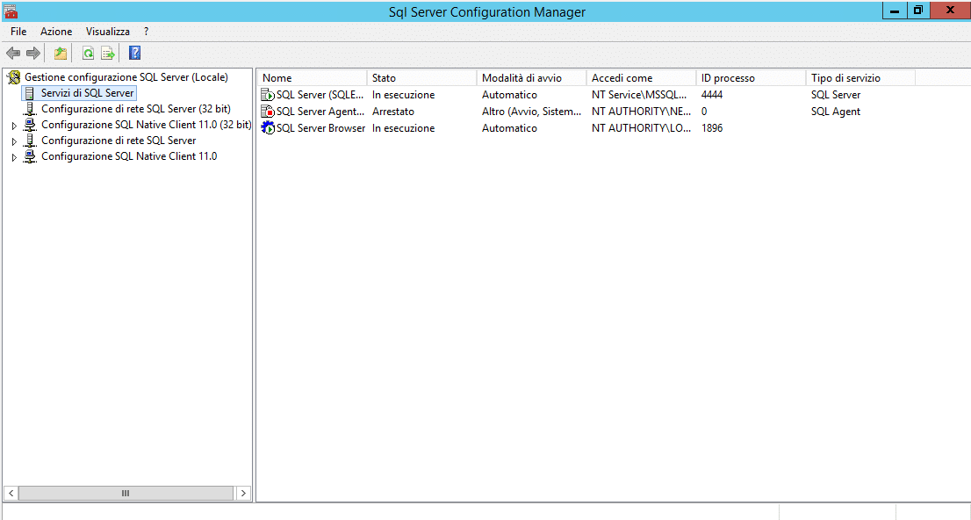The height and width of the screenshot is (520, 971).
Task: Click the Configurazione di rete SQL Server icon
Action: (30, 141)
